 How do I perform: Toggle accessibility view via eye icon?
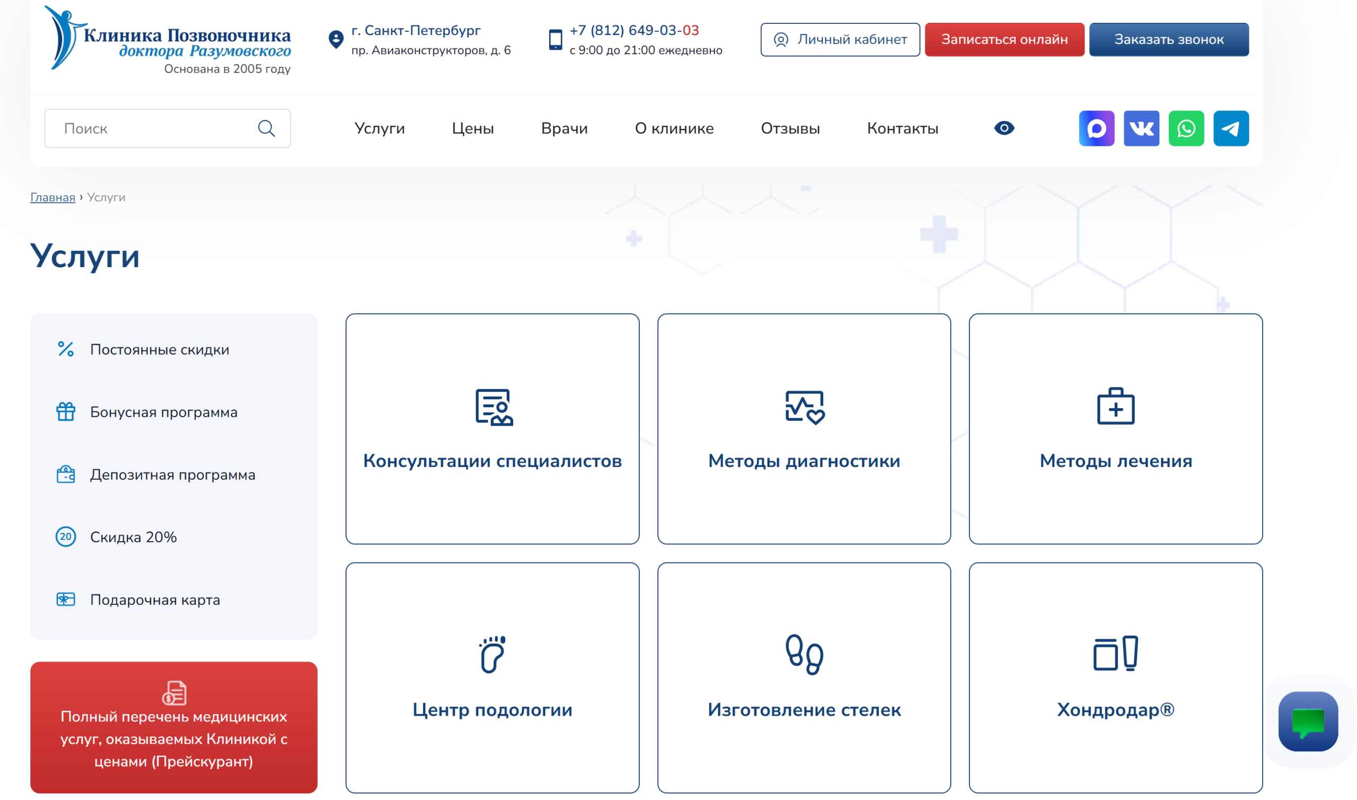click(1003, 128)
